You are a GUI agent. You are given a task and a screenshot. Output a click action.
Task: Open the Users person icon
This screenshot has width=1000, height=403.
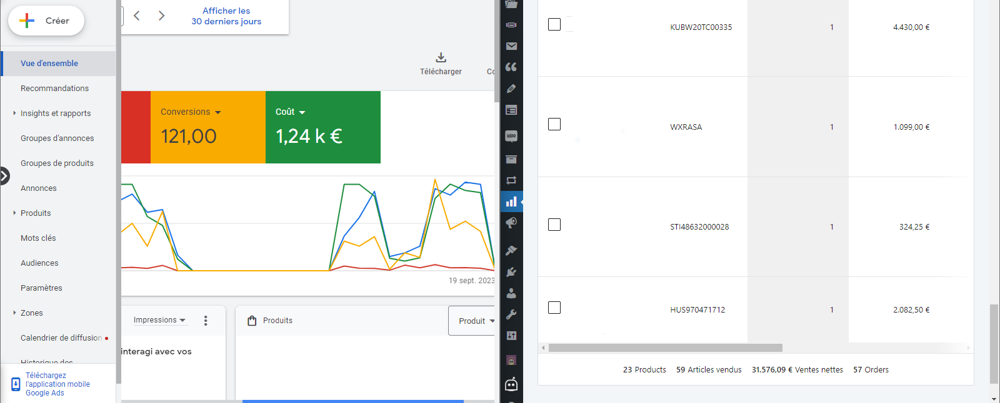(511, 293)
